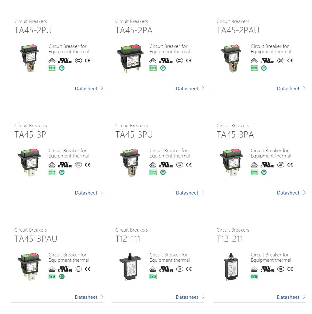The width and height of the screenshot is (312, 314).
Task: Expand the chevron next to TA45-2PA Datasheet
Action: [203, 88]
